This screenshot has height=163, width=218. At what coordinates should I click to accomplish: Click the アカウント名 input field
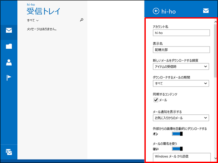pos(181,33)
